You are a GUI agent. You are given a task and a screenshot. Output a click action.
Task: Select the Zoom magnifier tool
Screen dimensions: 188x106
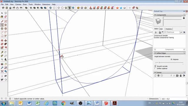[x=2, y=68]
